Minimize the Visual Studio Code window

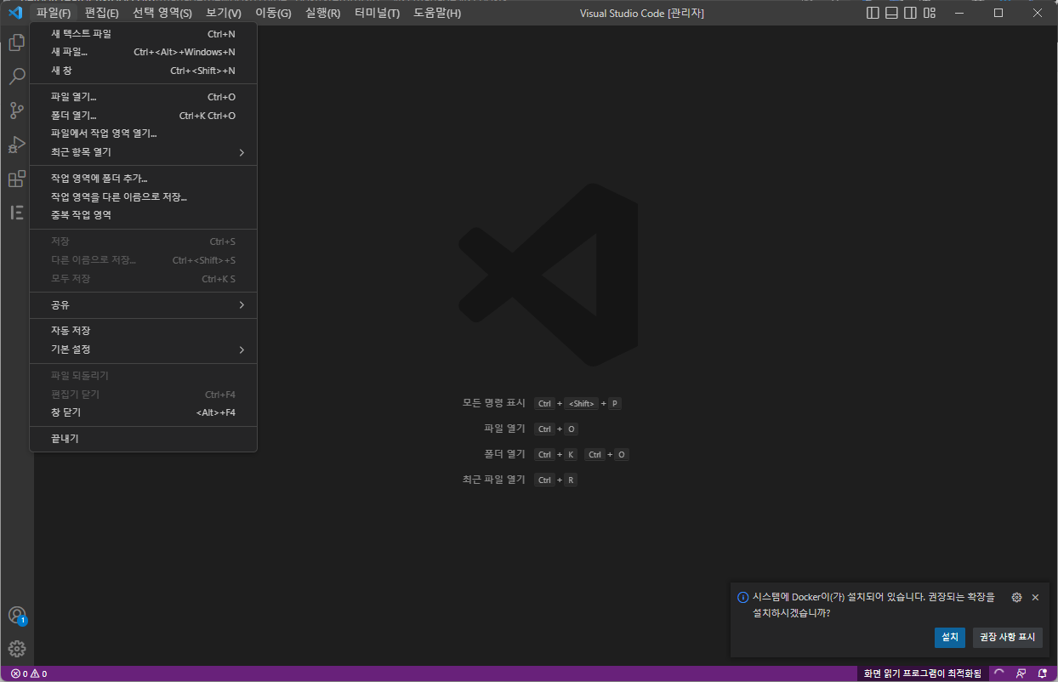click(x=959, y=13)
